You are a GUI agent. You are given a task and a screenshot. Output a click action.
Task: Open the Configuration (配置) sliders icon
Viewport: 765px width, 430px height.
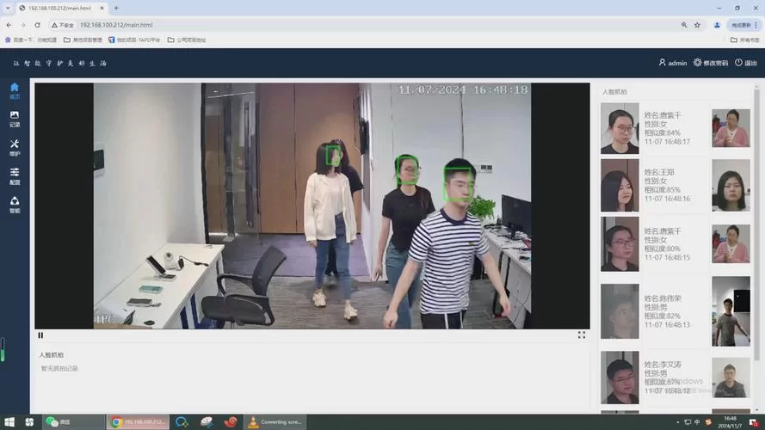[x=15, y=176]
